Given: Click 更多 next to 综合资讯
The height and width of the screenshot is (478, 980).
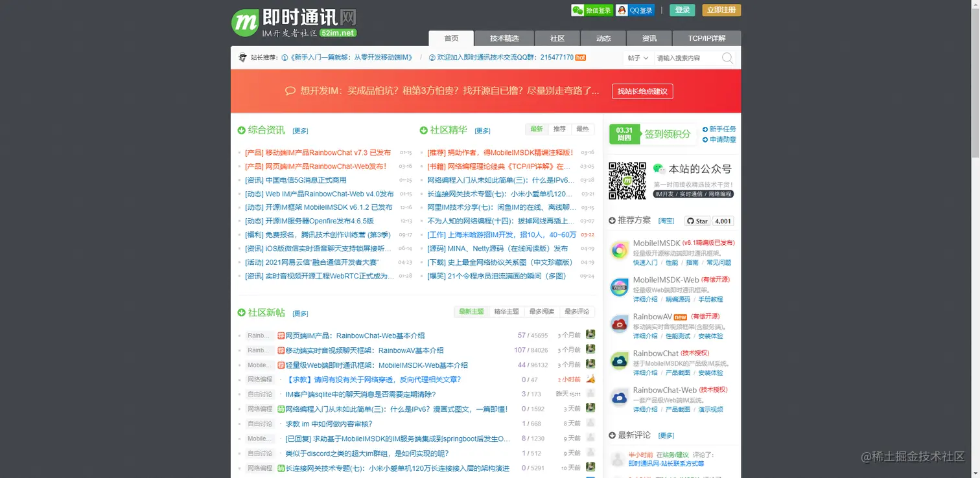Looking at the screenshot, I should tap(300, 131).
